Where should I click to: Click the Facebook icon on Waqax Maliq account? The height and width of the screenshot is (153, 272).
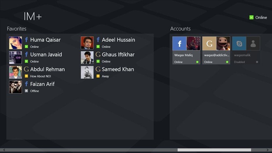pyautogui.click(x=179, y=43)
